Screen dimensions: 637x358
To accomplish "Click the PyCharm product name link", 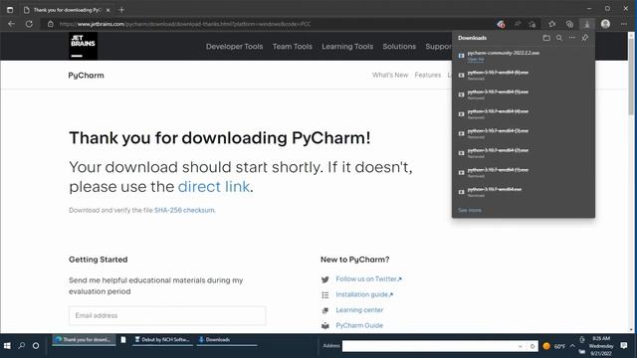I will (87, 76).
